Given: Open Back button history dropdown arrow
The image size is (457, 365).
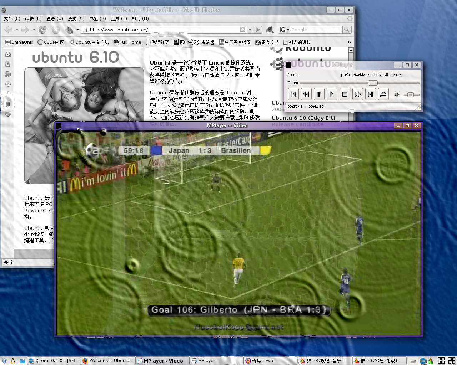Looking at the screenshot, I should coord(17,30).
